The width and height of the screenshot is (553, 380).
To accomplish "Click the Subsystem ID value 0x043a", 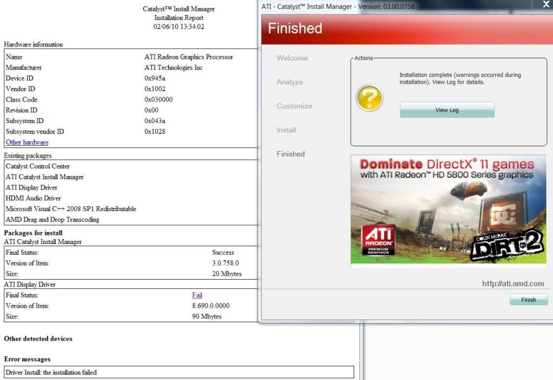I will (x=155, y=121).
